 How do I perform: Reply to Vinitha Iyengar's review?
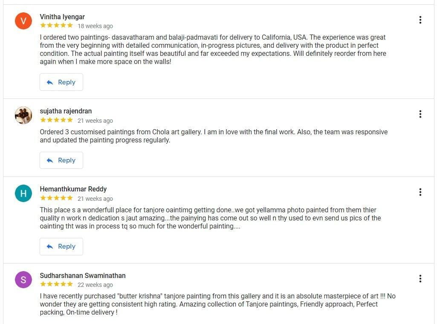[61, 82]
